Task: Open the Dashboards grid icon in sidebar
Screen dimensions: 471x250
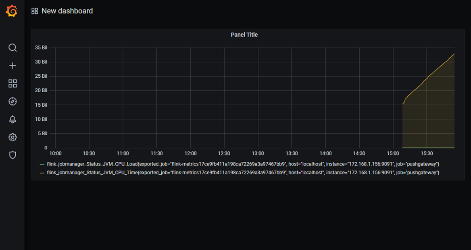Action: 13,84
